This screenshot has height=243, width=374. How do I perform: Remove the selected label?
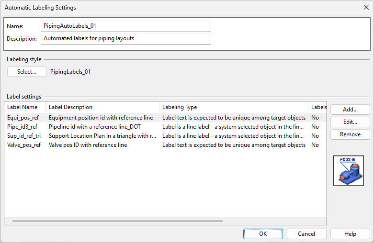[x=350, y=134]
